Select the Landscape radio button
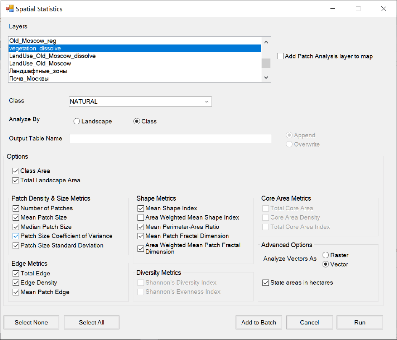 click(x=77, y=121)
